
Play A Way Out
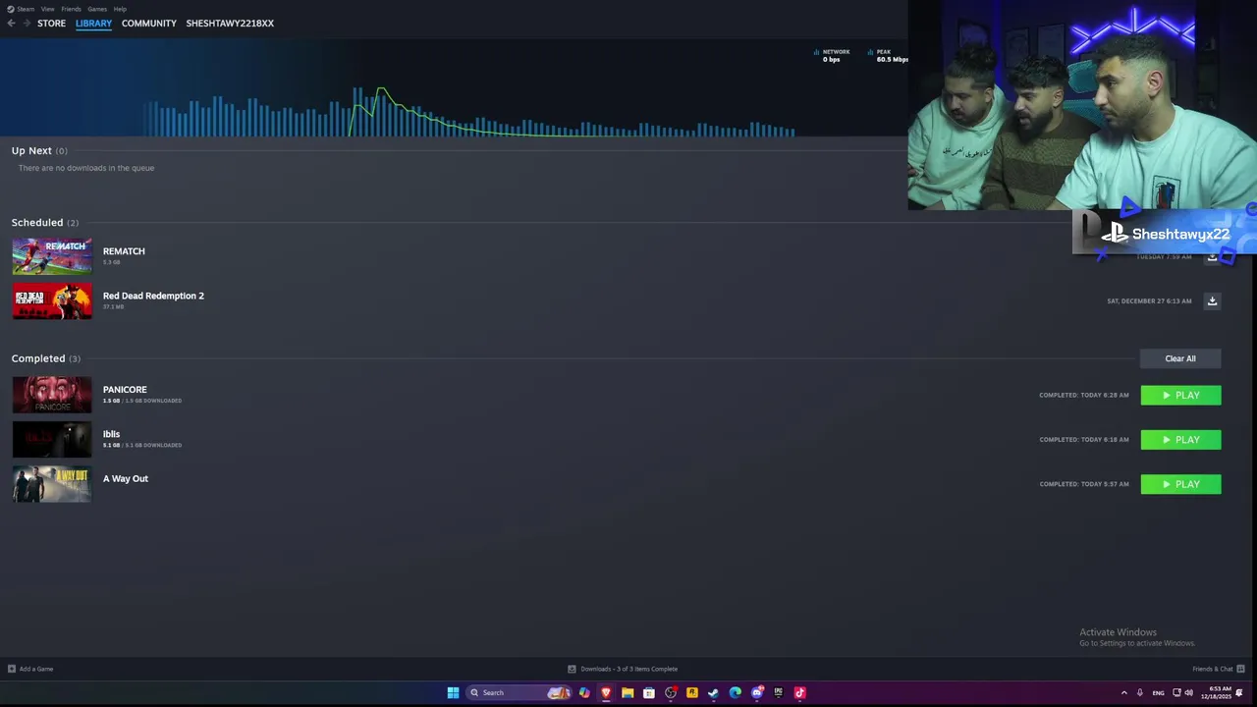click(x=1180, y=484)
